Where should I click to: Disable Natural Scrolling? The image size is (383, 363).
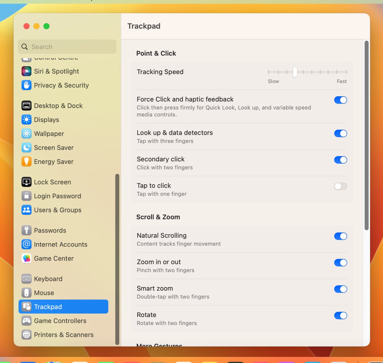click(x=340, y=236)
